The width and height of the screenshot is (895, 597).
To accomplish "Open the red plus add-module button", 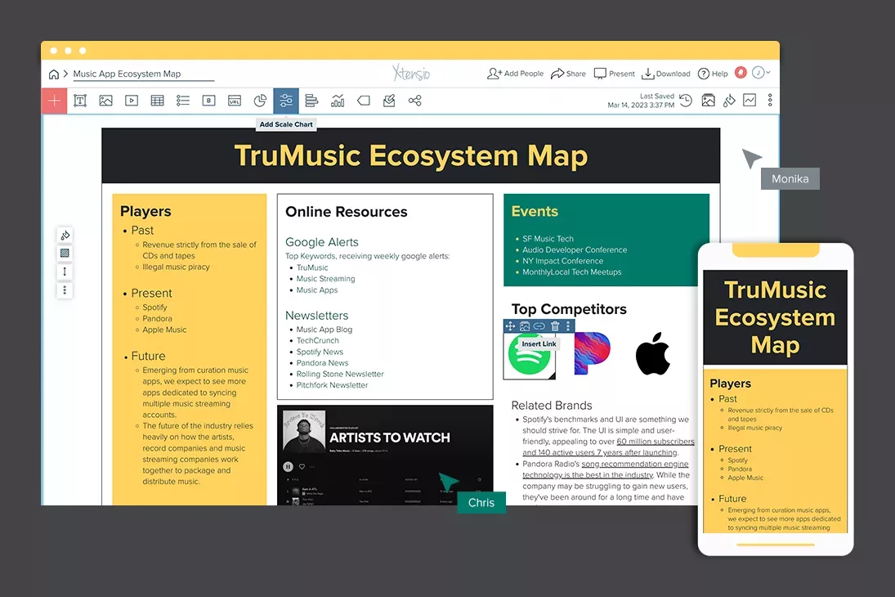I will [54, 100].
